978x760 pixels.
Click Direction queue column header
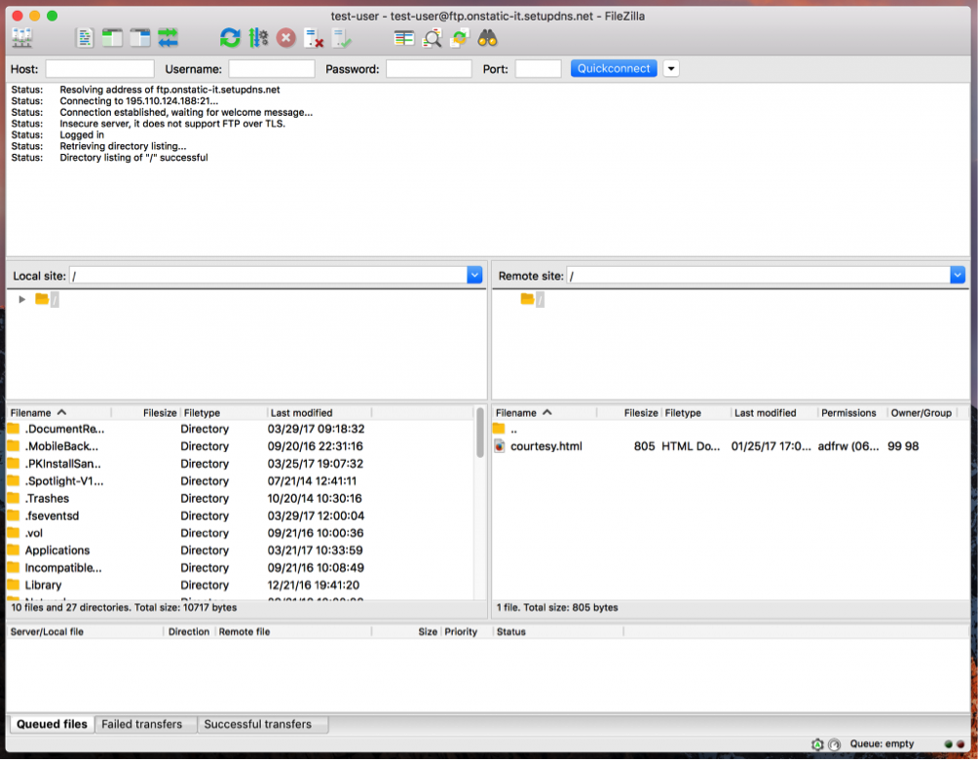[189, 631]
